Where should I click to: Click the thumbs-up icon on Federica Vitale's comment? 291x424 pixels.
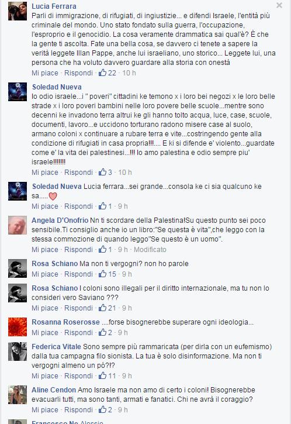[102, 375]
